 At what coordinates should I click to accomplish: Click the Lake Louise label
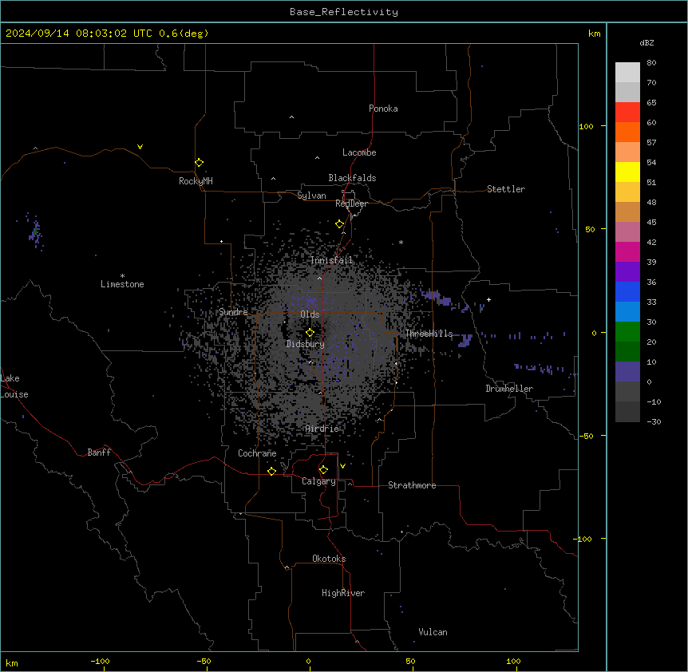[14, 386]
